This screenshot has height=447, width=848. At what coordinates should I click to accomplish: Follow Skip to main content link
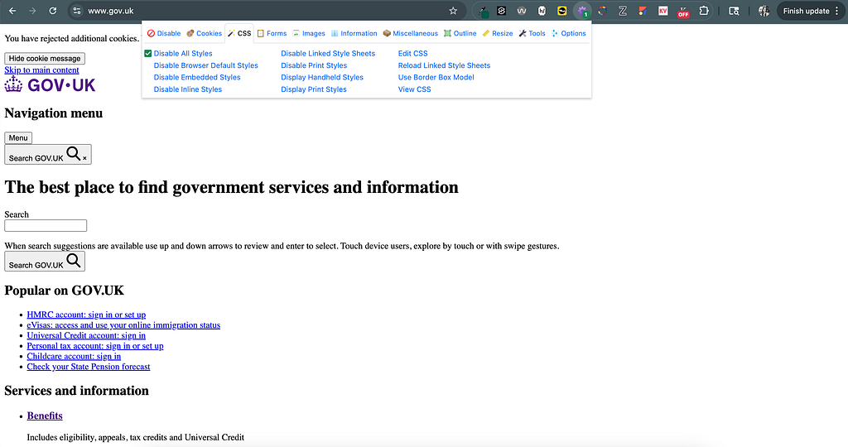coord(41,70)
